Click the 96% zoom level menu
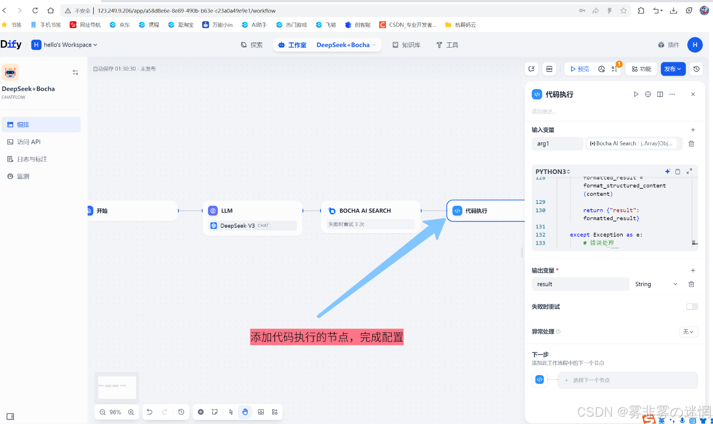 pos(115,412)
